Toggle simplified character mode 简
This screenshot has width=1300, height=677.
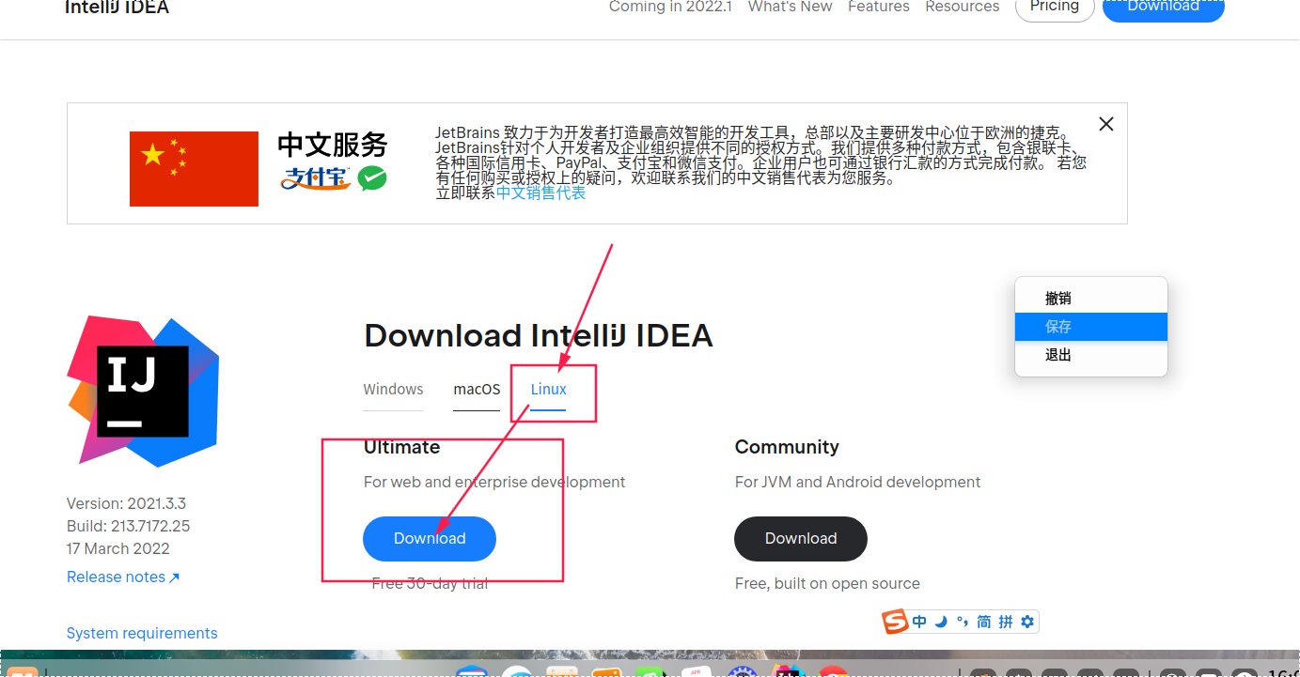(983, 622)
